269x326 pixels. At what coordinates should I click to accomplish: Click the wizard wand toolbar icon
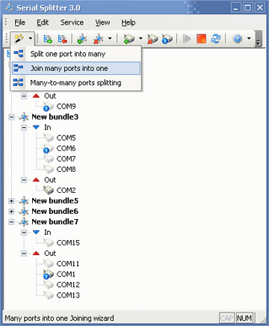point(19,39)
